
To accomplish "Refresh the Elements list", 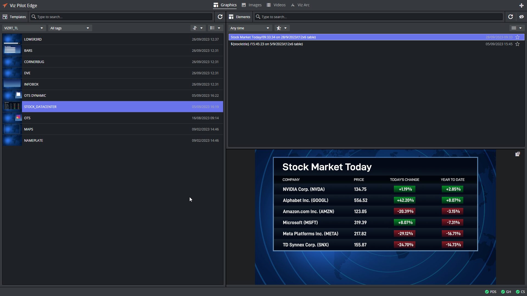I will point(510,17).
